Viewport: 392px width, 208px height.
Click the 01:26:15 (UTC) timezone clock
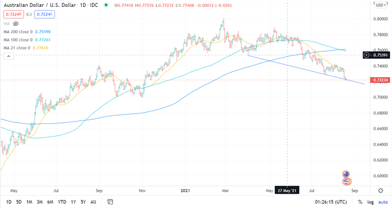(x=331, y=202)
